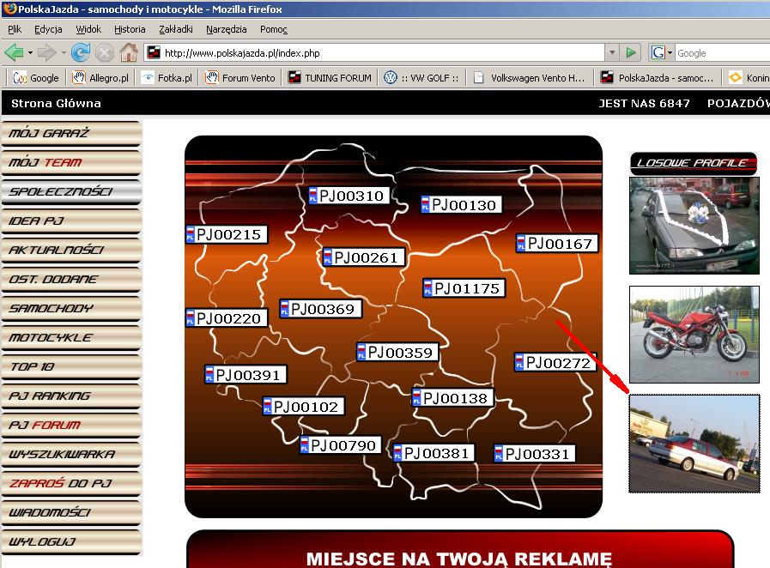
Task: Click the greyed-out Stop loading icon
Action: (x=105, y=52)
